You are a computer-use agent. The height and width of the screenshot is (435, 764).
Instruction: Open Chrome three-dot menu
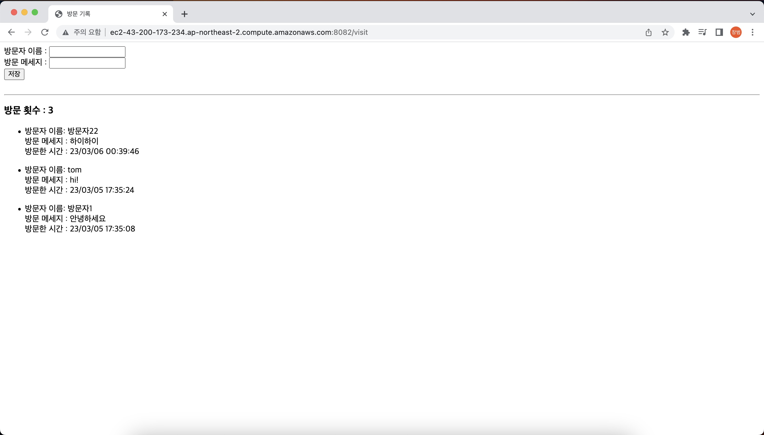point(752,32)
